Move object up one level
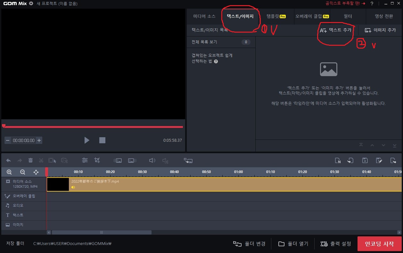 point(372,145)
